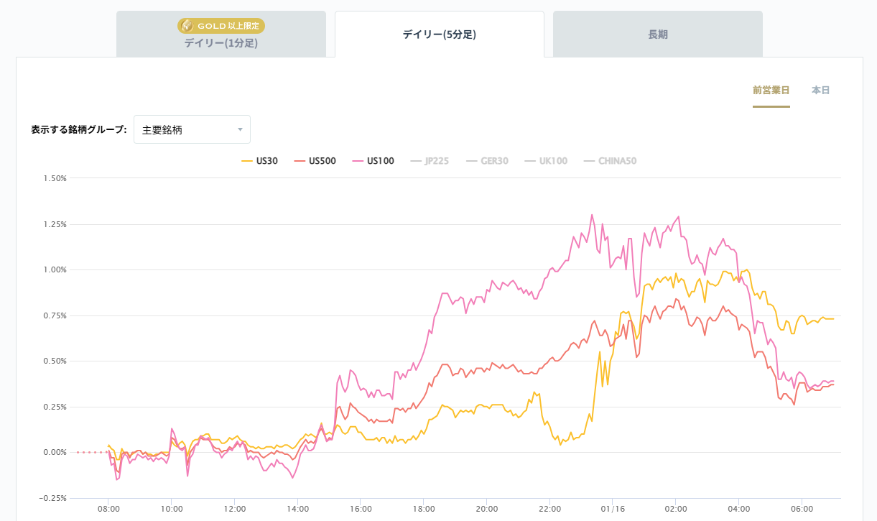
Task: Click the GOLD以上限定 medal badge
Action: 221,26
